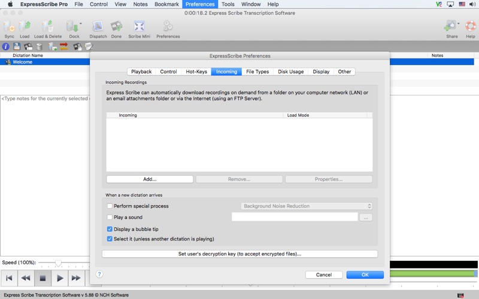Screen dimensions: 479x299
Task: Open the Dock button dropdown arrow
Action: 81,23
